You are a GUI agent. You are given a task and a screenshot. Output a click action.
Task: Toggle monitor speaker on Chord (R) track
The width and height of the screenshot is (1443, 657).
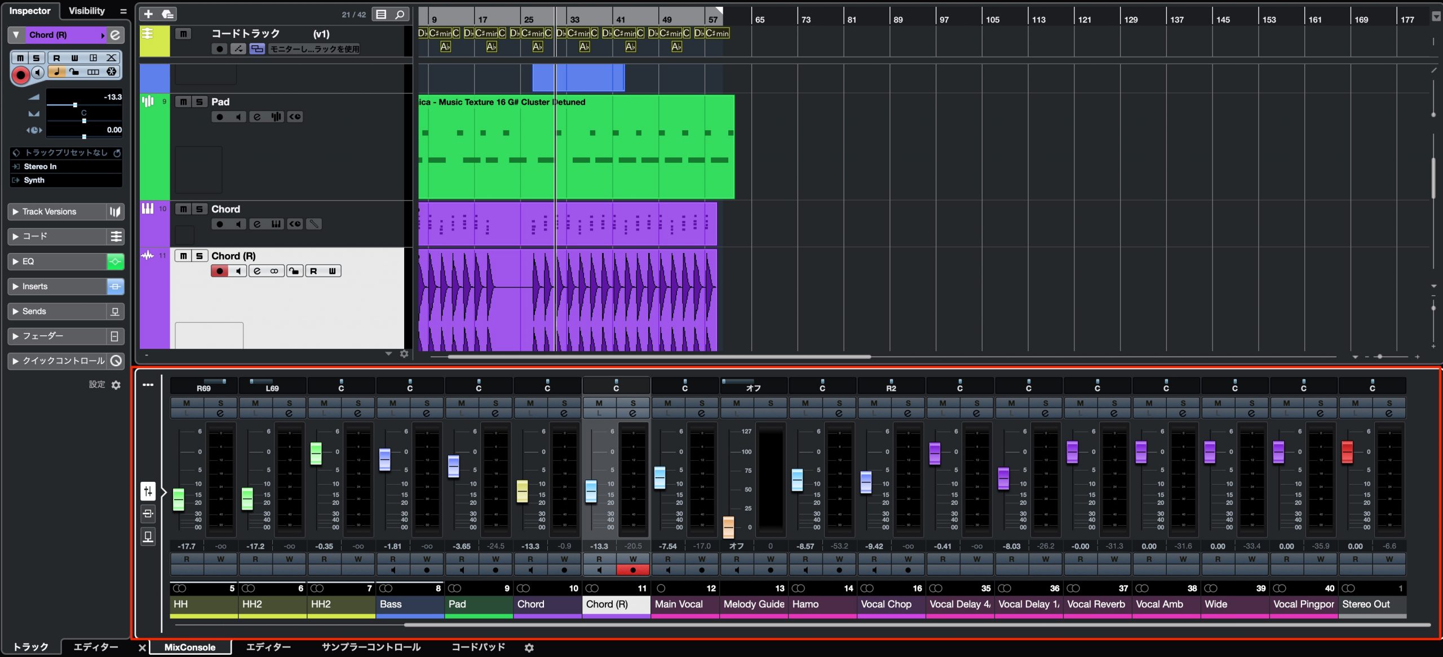(x=238, y=271)
